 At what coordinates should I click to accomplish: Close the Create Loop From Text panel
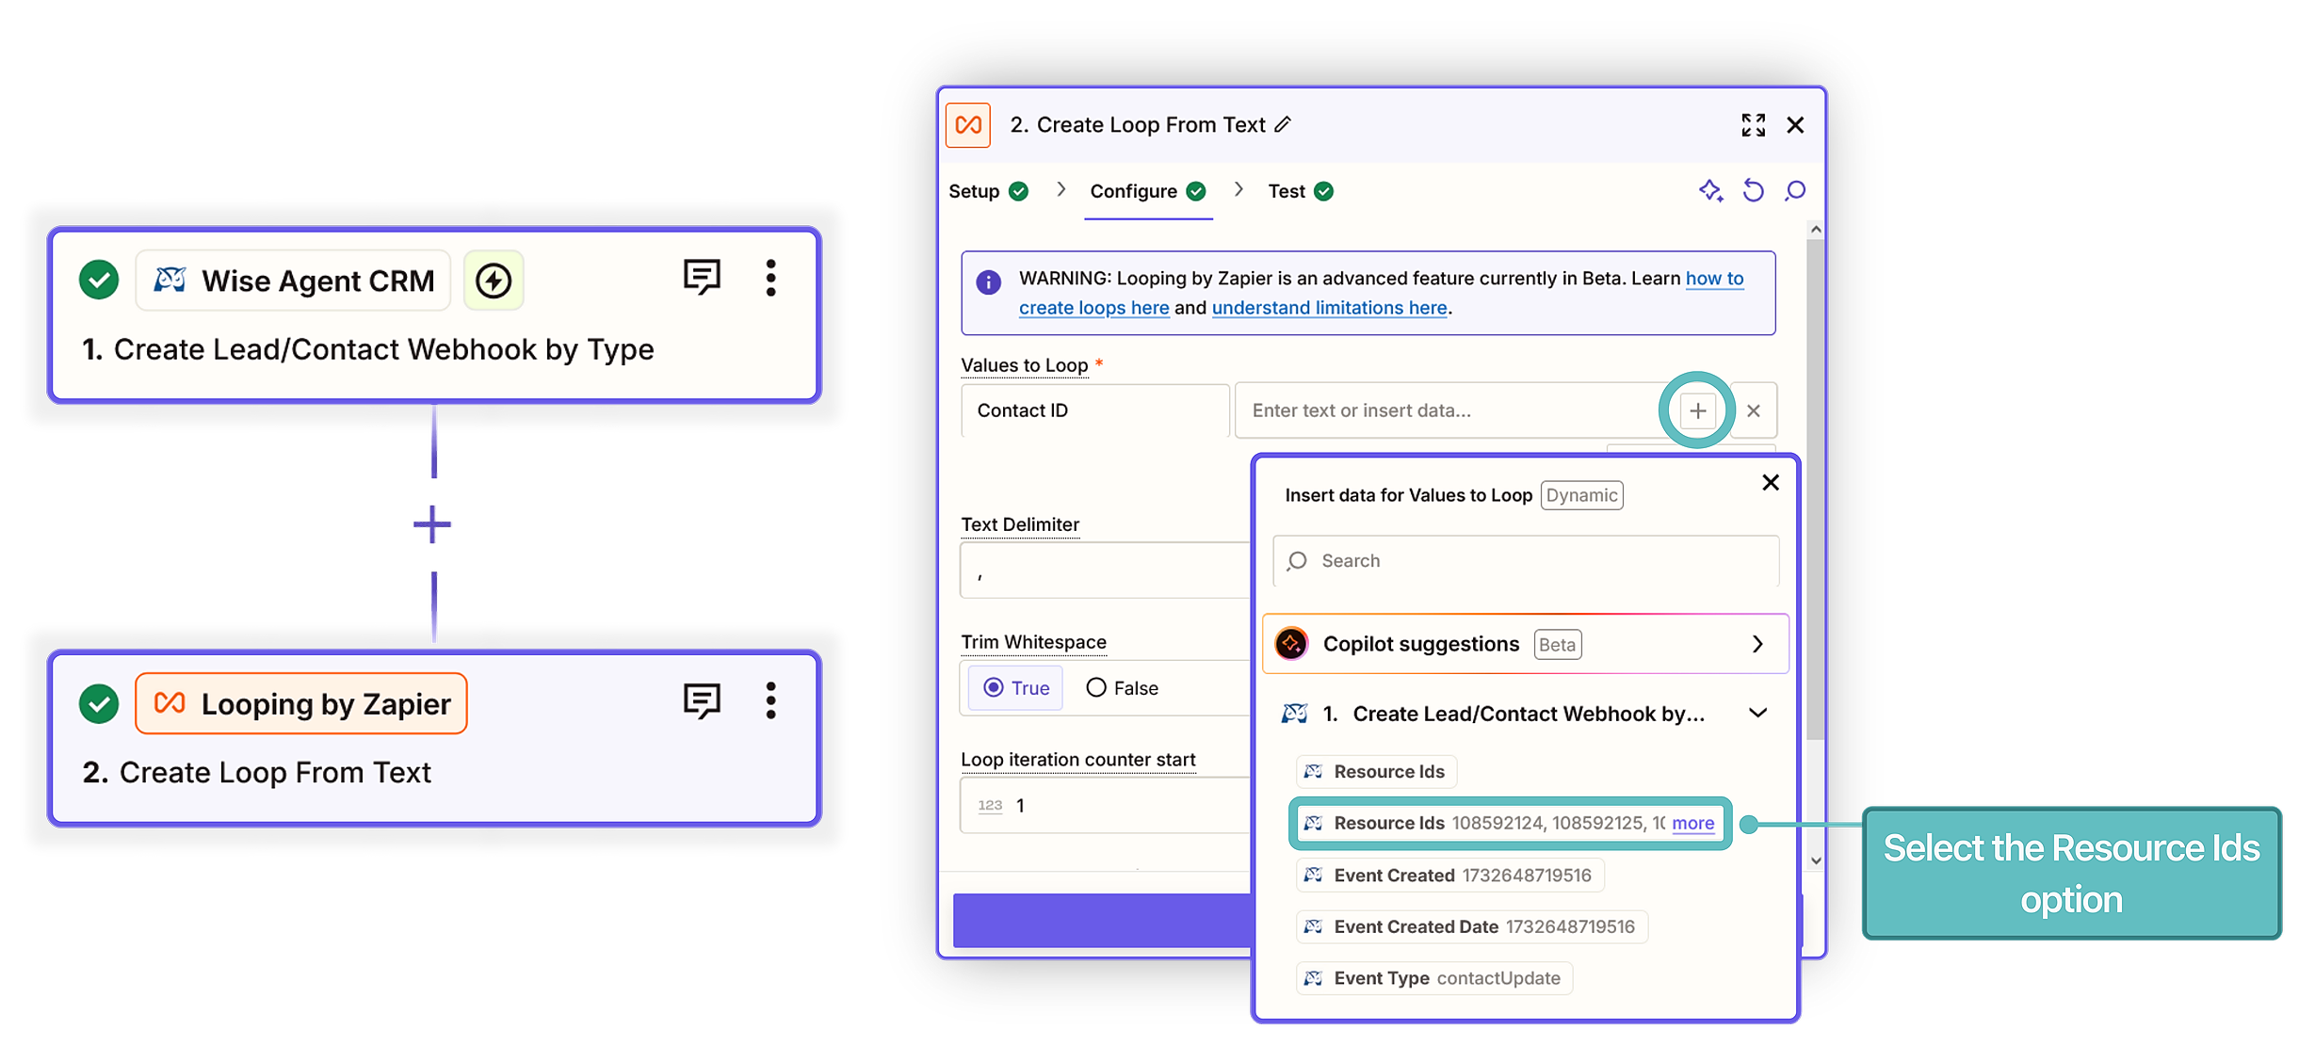click(1795, 125)
